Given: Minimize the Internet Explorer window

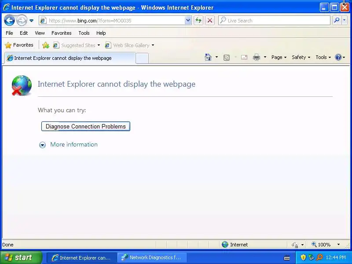Looking at the screenshot, I should coord(324,8).
